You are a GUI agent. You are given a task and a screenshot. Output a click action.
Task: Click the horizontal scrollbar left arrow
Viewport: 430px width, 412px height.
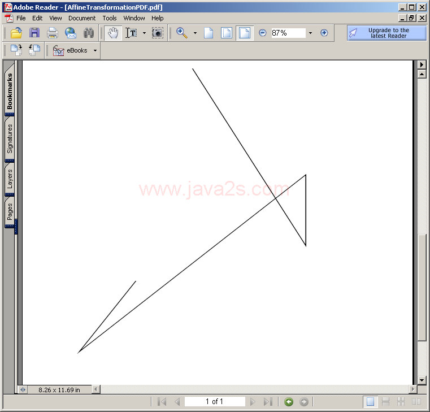(95, 389)
